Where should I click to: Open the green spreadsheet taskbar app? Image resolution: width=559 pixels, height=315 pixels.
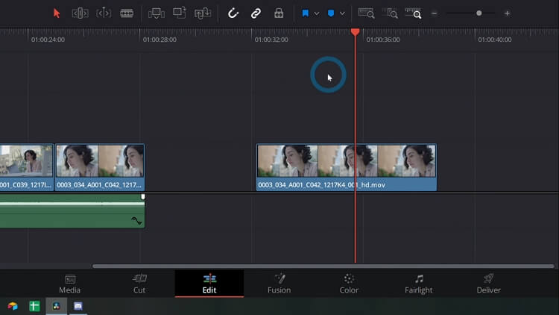34,306
